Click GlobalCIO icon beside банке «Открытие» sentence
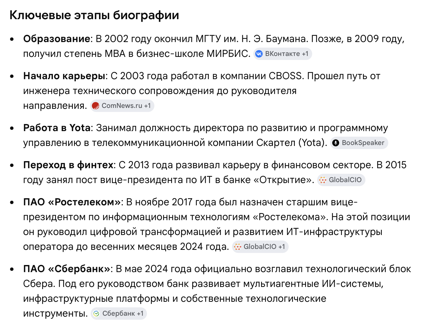This screenshot has height=329, width=435. 323,180
